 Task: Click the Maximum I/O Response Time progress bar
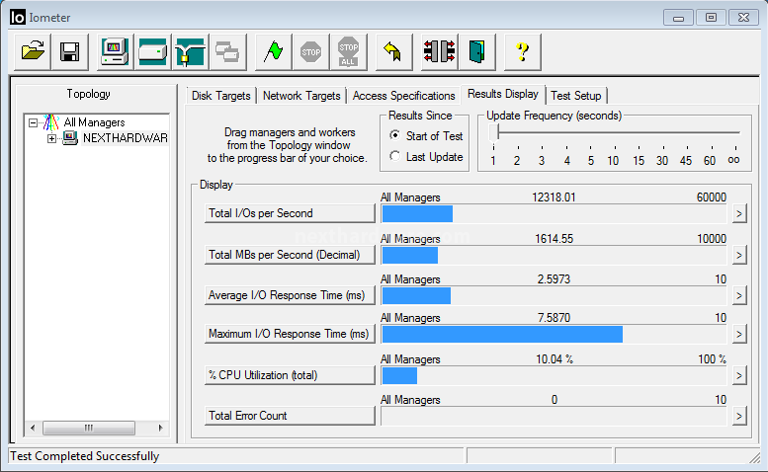(554, 334)
